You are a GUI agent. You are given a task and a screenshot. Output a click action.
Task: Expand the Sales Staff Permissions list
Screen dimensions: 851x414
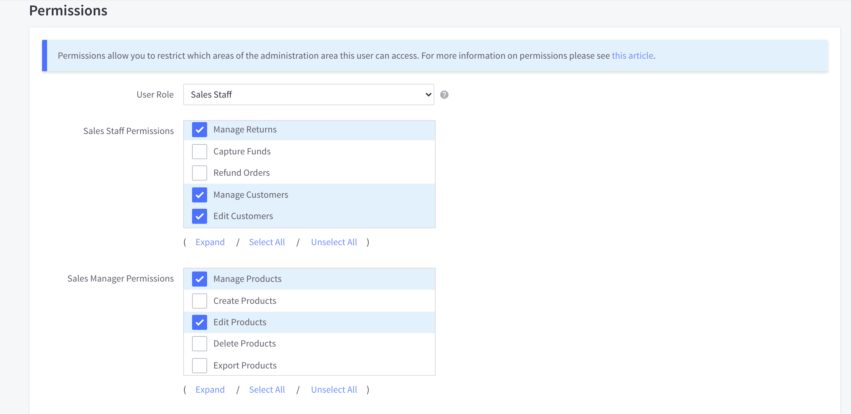pyautogui.click(x=210, y=242)
